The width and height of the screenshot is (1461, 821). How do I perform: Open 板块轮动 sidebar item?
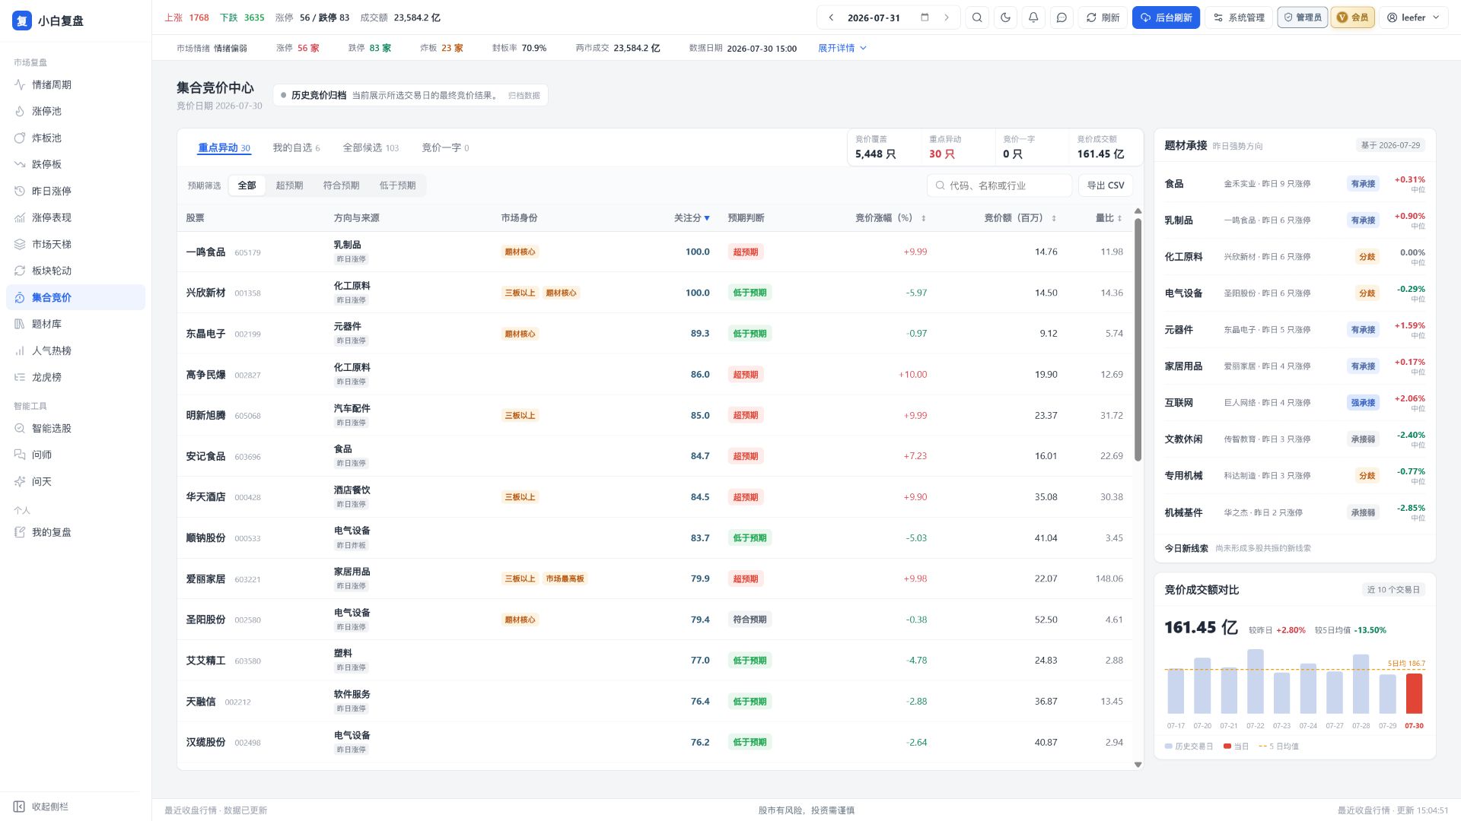pos(75,271)
